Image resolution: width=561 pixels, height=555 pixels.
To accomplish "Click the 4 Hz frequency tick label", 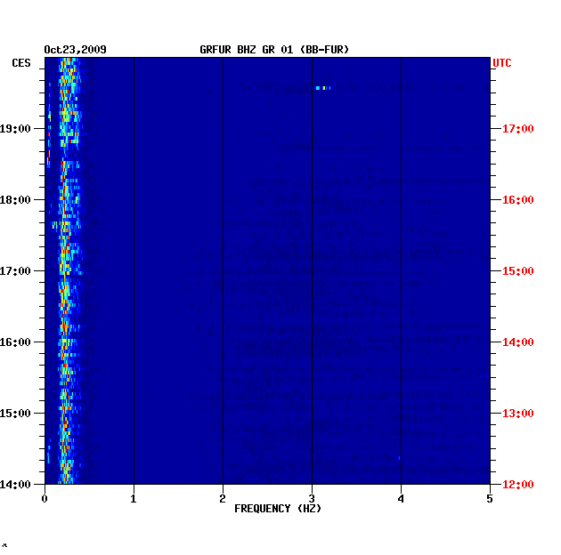I will tap(401, 499).
